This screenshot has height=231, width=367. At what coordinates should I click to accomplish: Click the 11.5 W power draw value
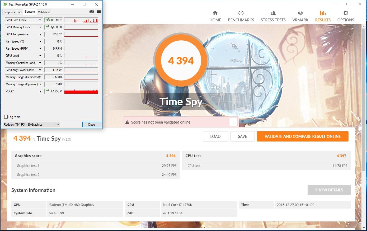pos(53,70)
